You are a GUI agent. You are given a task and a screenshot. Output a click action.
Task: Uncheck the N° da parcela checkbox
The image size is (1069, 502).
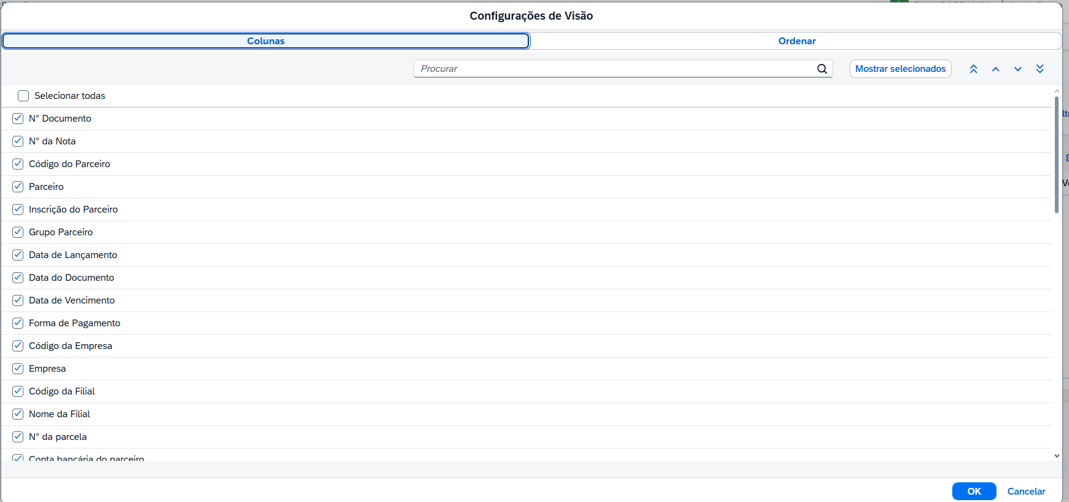click(x=18, y=437)
